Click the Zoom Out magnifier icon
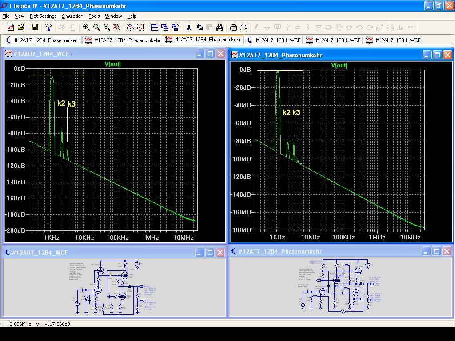Image resolution: width=455 pixels, height=341 pixels. pyautogui.click(x=107, y=28)
